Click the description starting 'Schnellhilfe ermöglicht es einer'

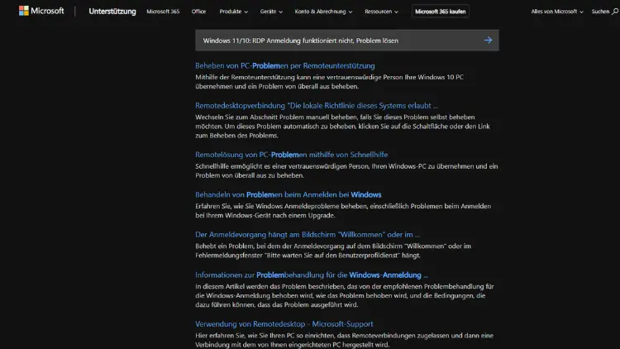click(x=346, y=171)
